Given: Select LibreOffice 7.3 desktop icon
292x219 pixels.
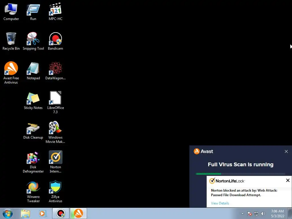Looking at the screenshot, I should [x=55, y=102].
